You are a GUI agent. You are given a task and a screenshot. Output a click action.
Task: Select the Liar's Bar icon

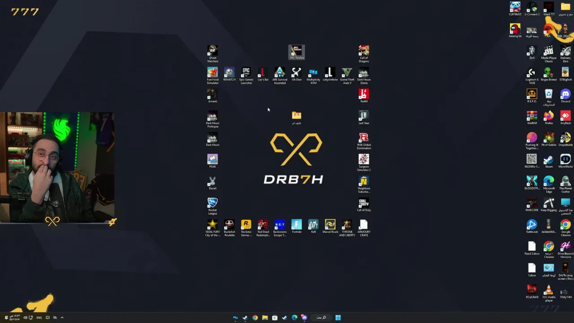tap(263, 74)
